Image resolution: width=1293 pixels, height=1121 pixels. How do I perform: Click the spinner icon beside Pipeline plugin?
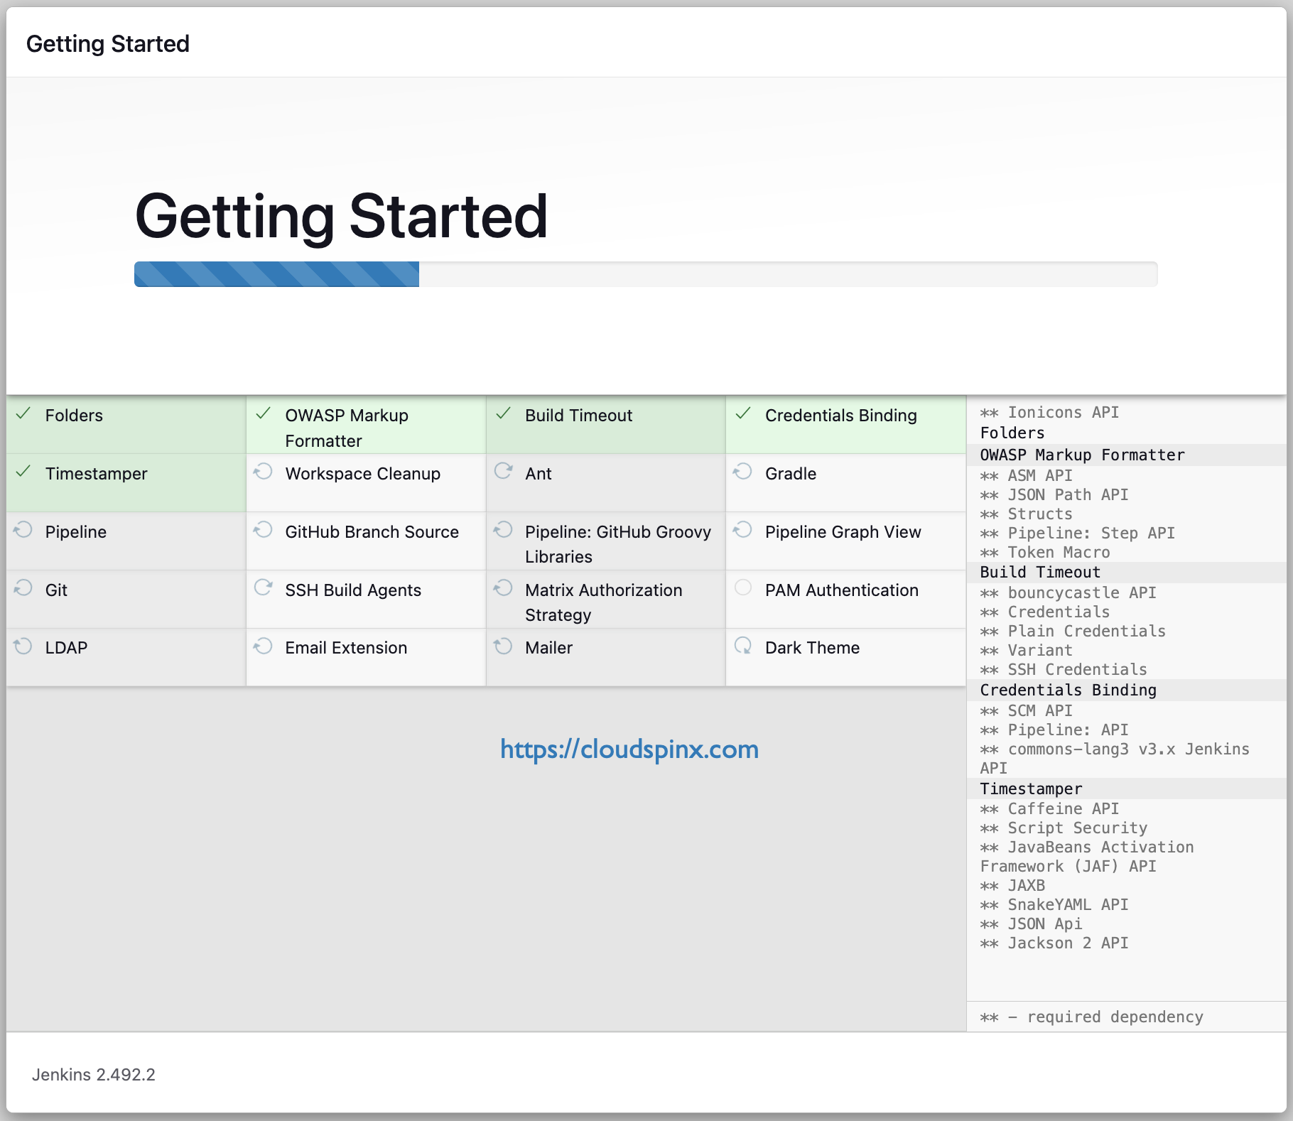point(23,531)
